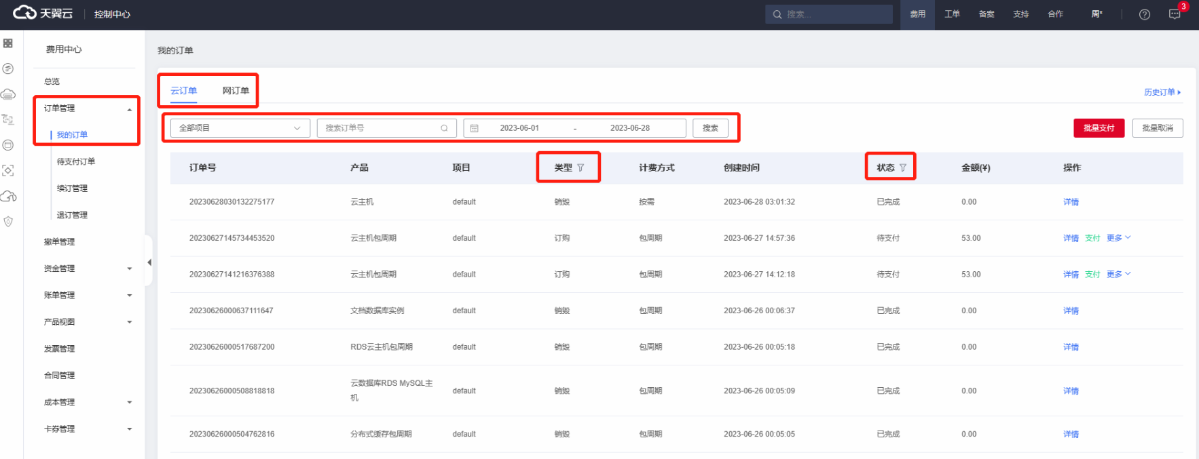Click the 批量取消 button
Image resolution: width=1199 pixels, height=459 pixels.
tap(1157, 128)
